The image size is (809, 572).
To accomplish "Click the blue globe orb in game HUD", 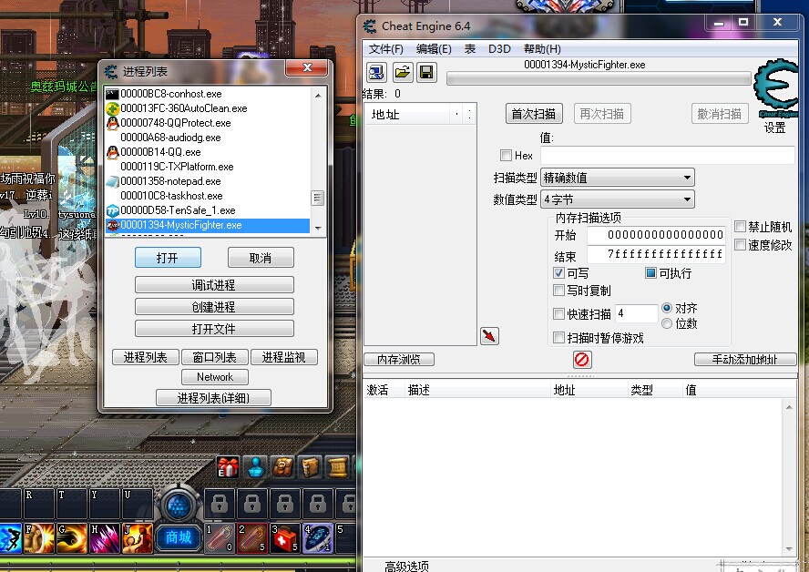I will tap(179, 505).
